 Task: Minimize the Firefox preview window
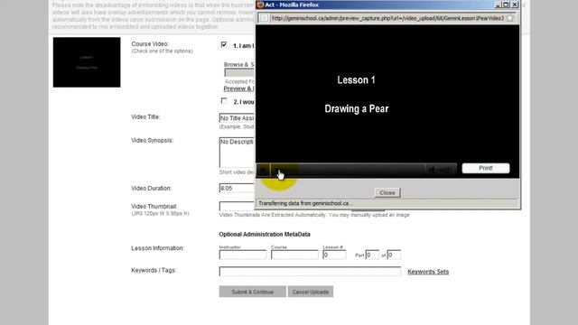(498, 5)
